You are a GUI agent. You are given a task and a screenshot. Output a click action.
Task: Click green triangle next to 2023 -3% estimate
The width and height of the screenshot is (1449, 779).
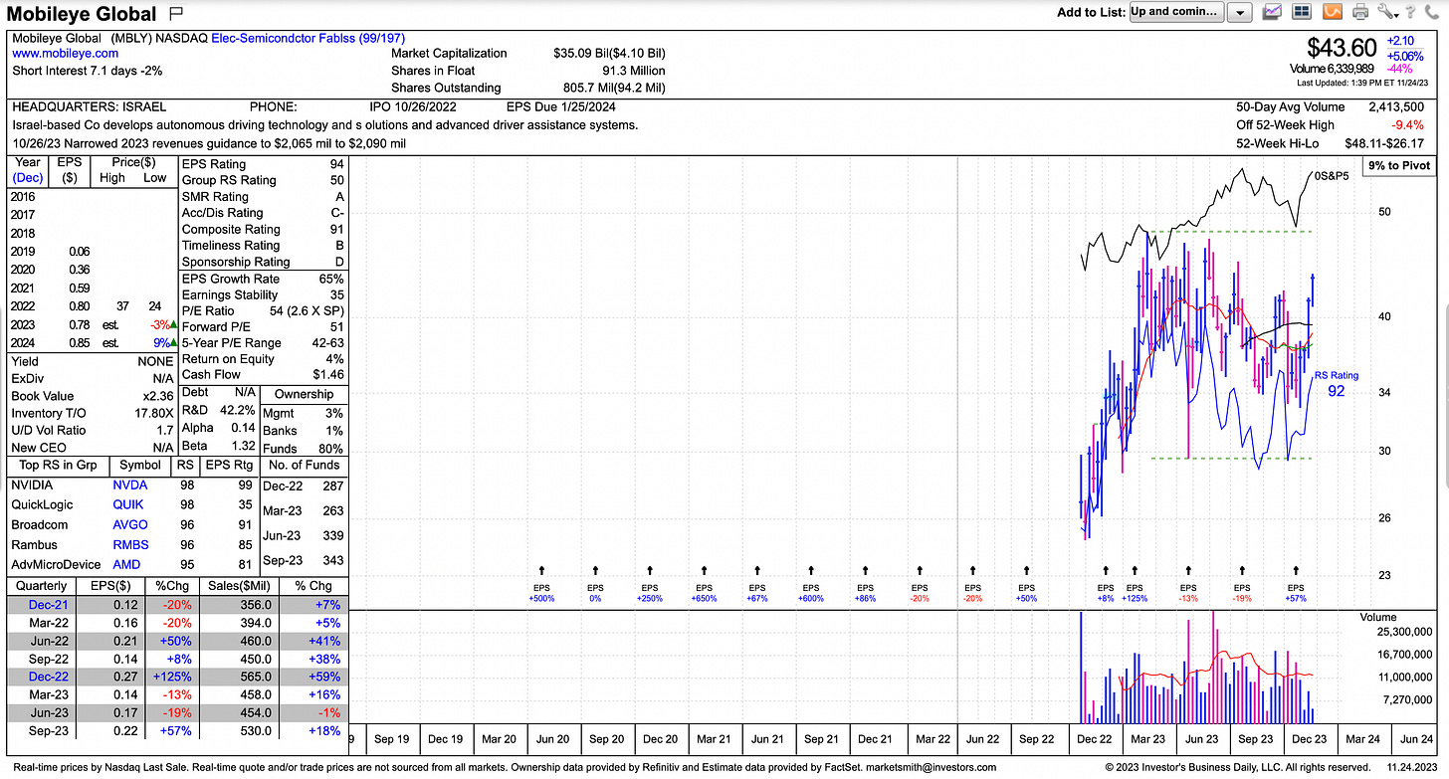click(174, 324)
